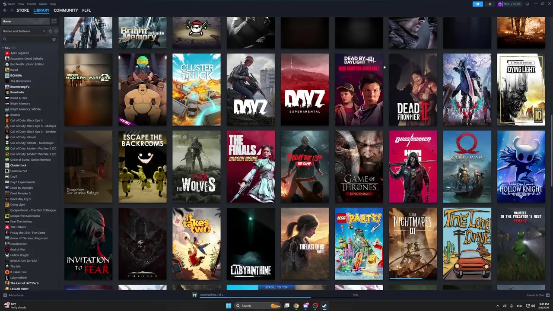Open the Games menu

coord(43,4)
